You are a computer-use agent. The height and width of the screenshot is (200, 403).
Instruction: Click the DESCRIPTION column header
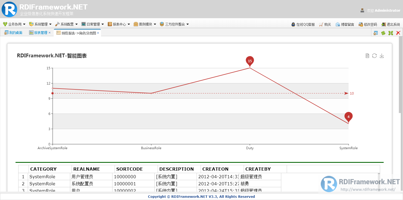(x=179, y=169)
